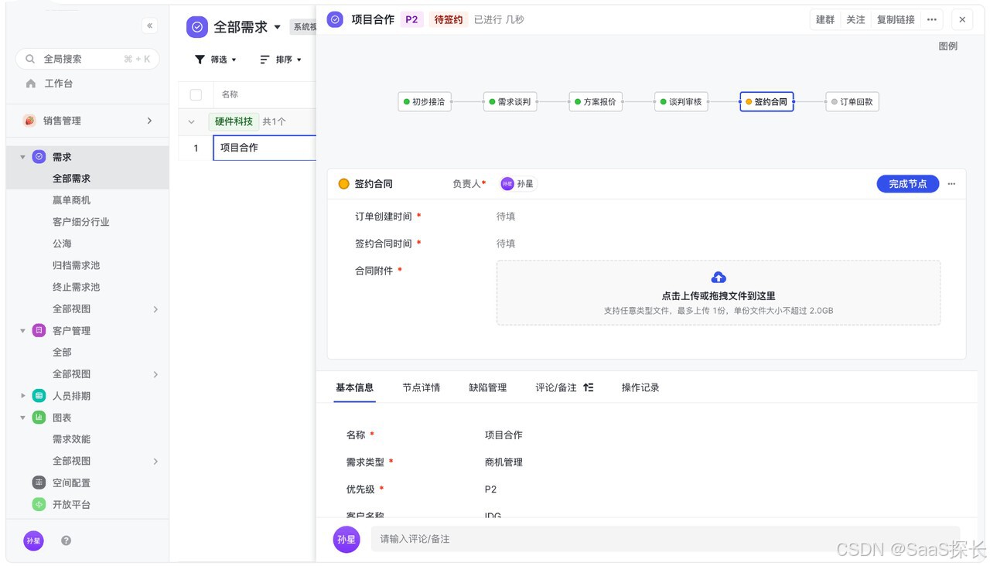Open the header more options ellipsis
Image resolution: width=990 pixels, height=566 pixels.
[x=931, y=19]
